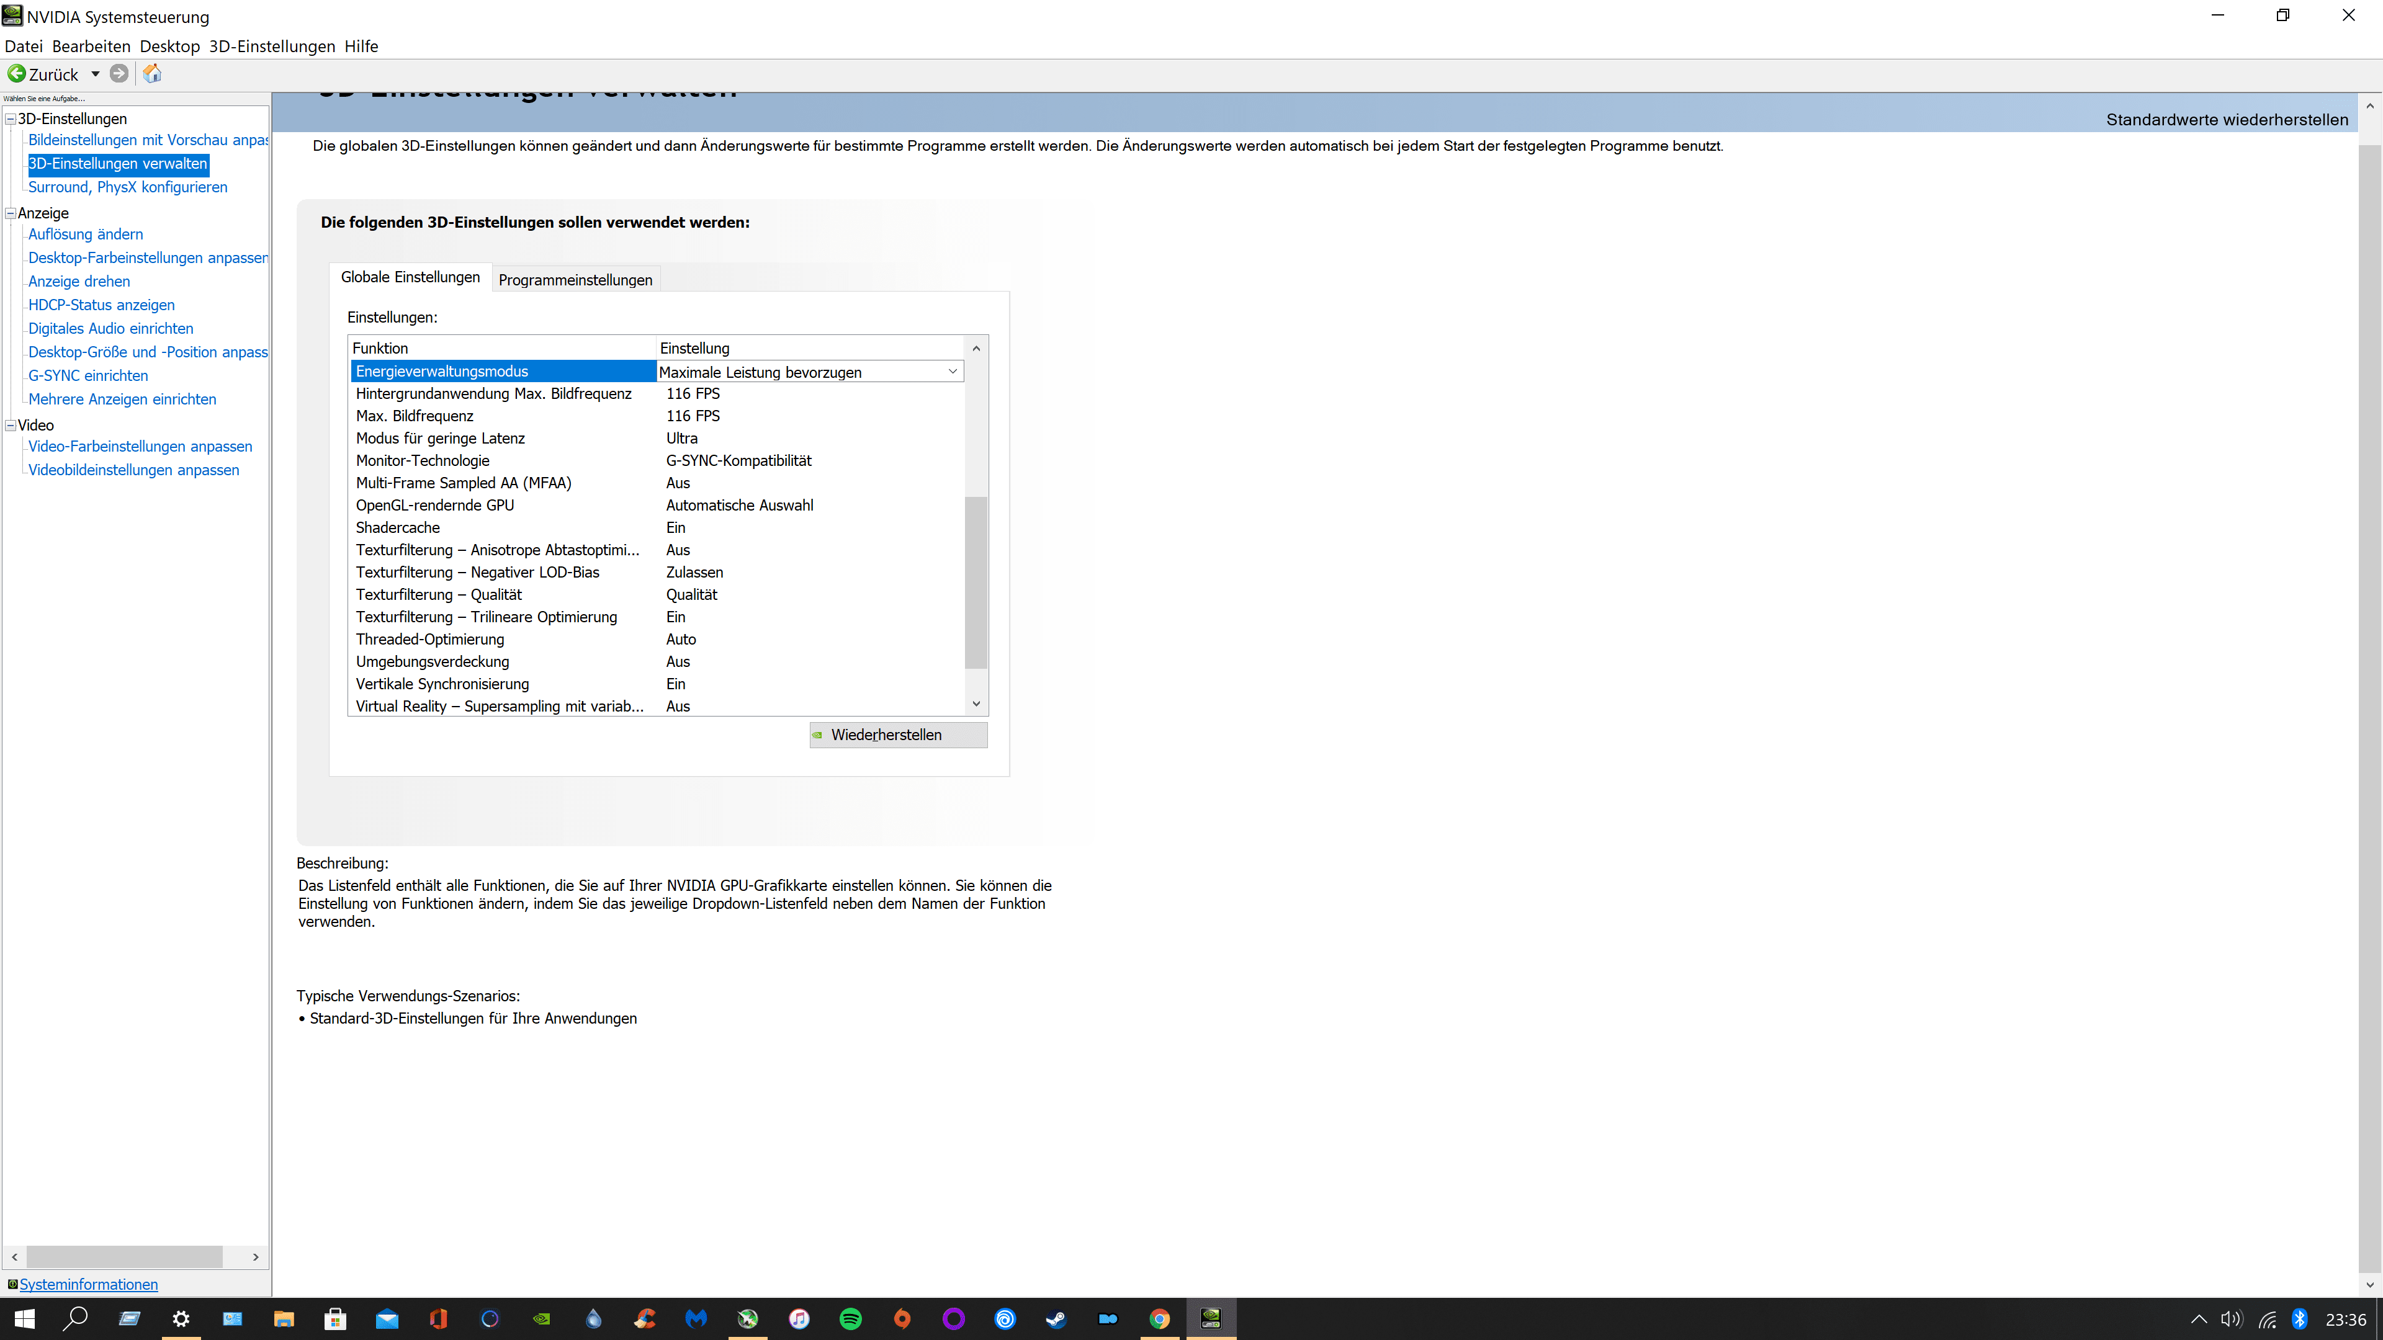Select the Globale Einstellungen tab
Screen dimensions: 2383x1340
[411, 277]
